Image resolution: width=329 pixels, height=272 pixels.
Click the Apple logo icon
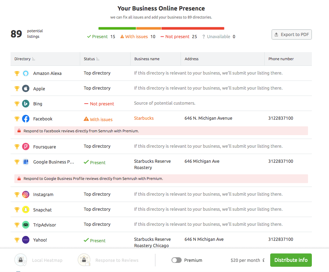coord(26,88)
